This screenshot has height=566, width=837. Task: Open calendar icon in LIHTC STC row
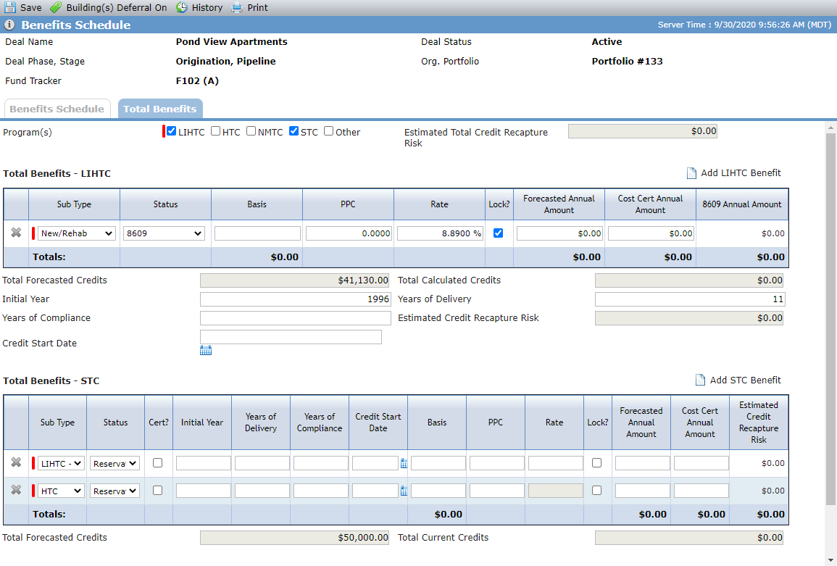(x=404, y=464)
